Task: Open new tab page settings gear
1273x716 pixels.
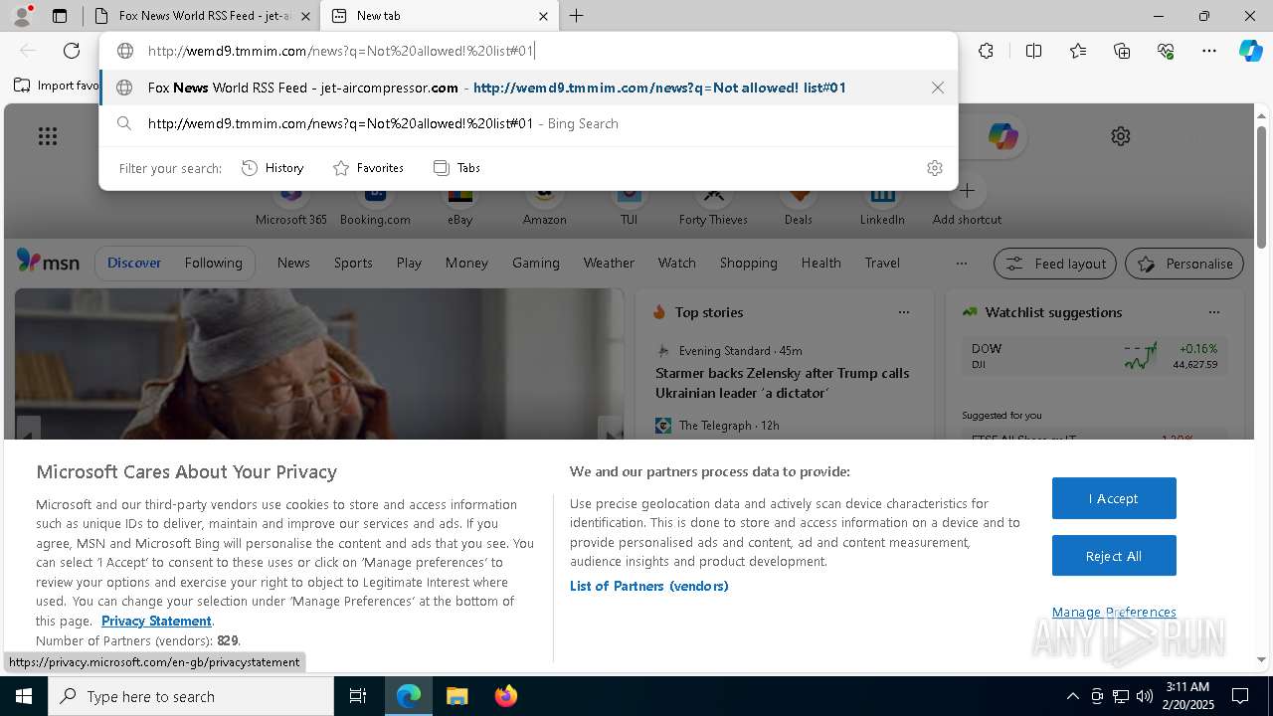Action: point(1121,136)
